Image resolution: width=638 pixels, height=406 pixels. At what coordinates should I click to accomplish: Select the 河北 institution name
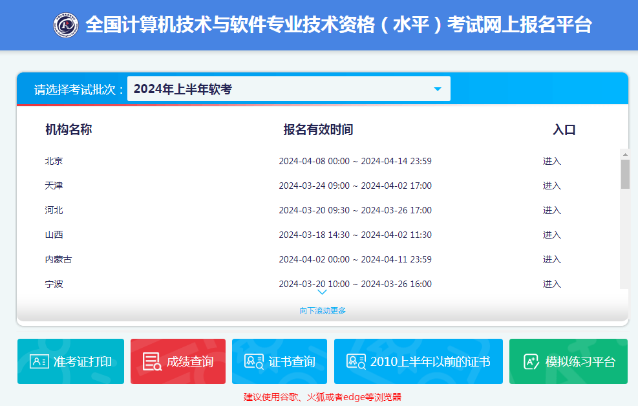pyautogui.click(x=54, y=210)
